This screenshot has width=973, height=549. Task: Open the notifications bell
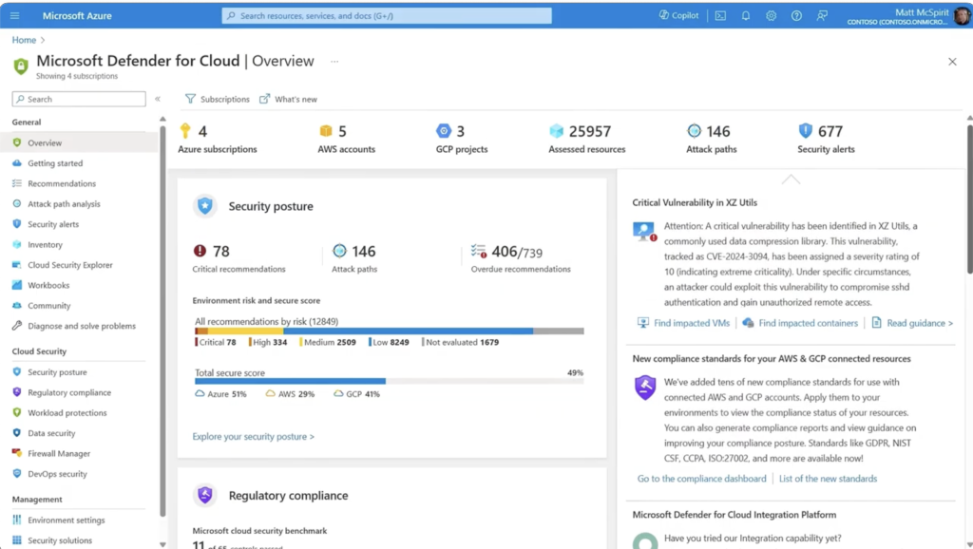click(x=746, y=15)
